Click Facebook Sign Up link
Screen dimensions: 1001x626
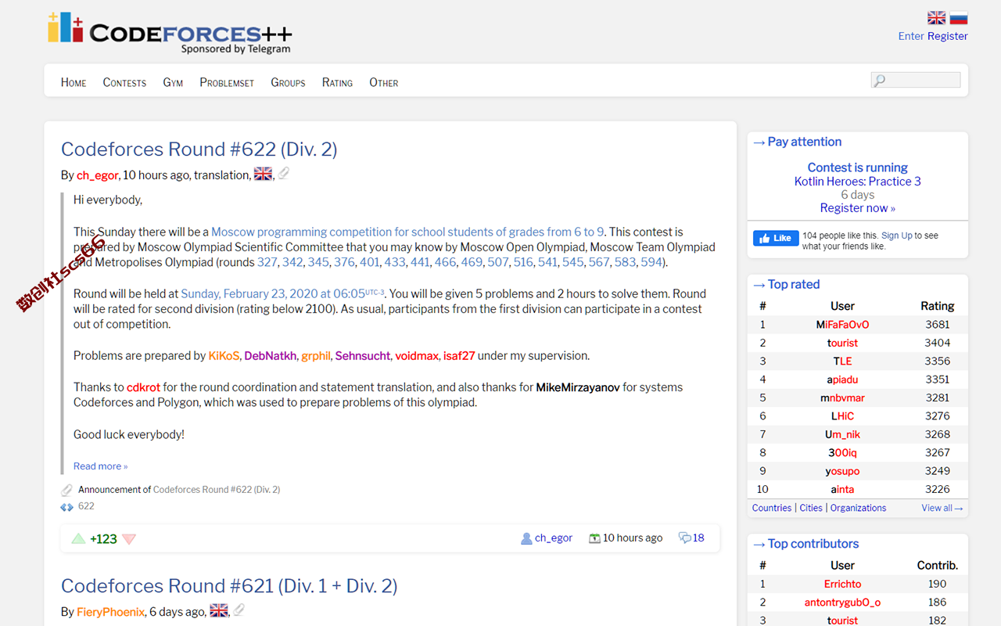click(x=897, y=236)
